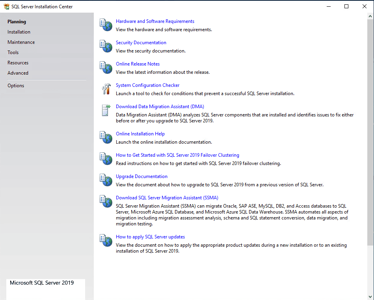Screen dimensions: 374x300
Task: Click the Online Release Notes globe icon
Action: [x=106, y=67]
